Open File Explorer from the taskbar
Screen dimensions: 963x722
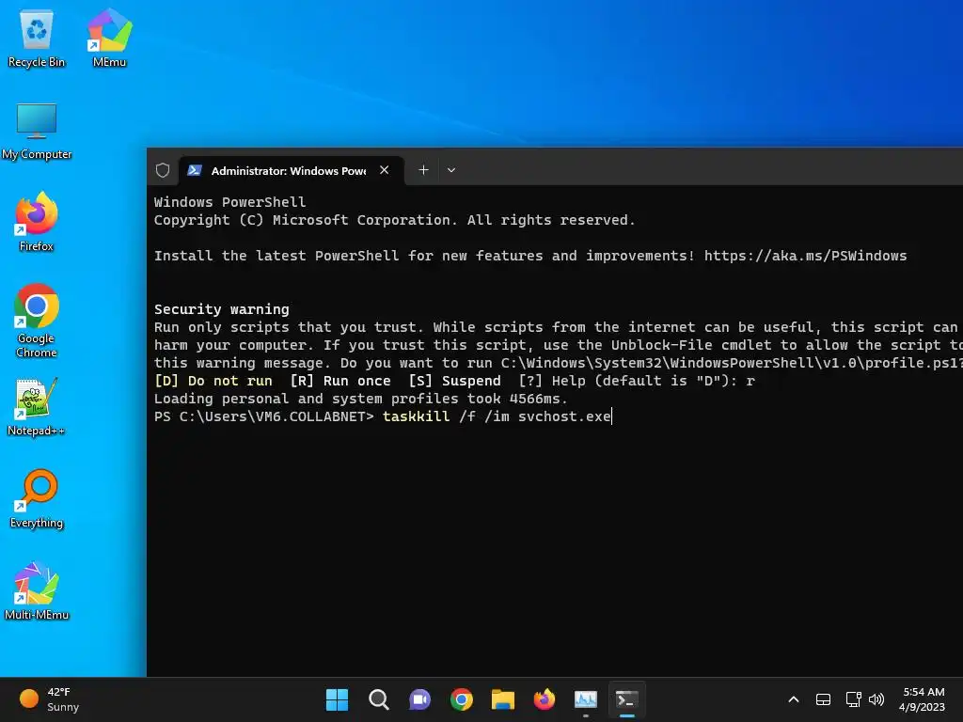pyautogui.click(x=502, y=699)
